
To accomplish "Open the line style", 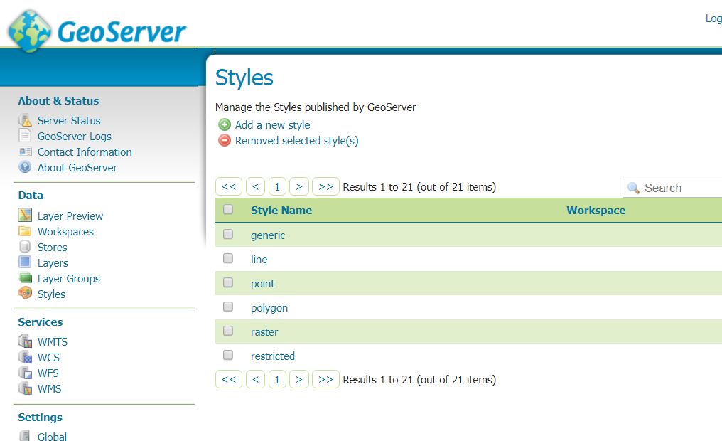I will (259, 260).
